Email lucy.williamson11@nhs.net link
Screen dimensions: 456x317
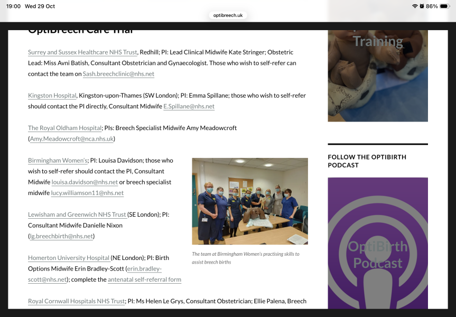point(87,193)
